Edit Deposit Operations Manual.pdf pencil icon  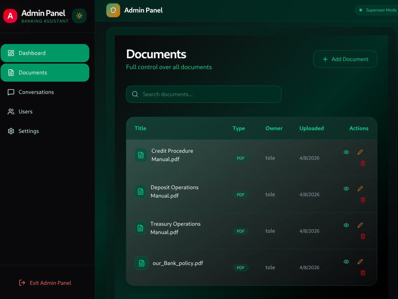point(360,189)
